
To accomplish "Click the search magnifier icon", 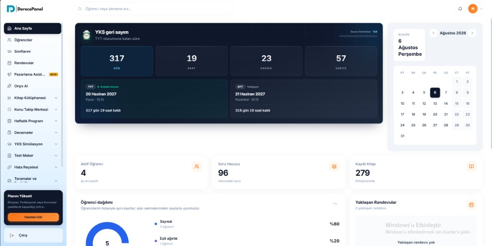I will pos(80,9).
